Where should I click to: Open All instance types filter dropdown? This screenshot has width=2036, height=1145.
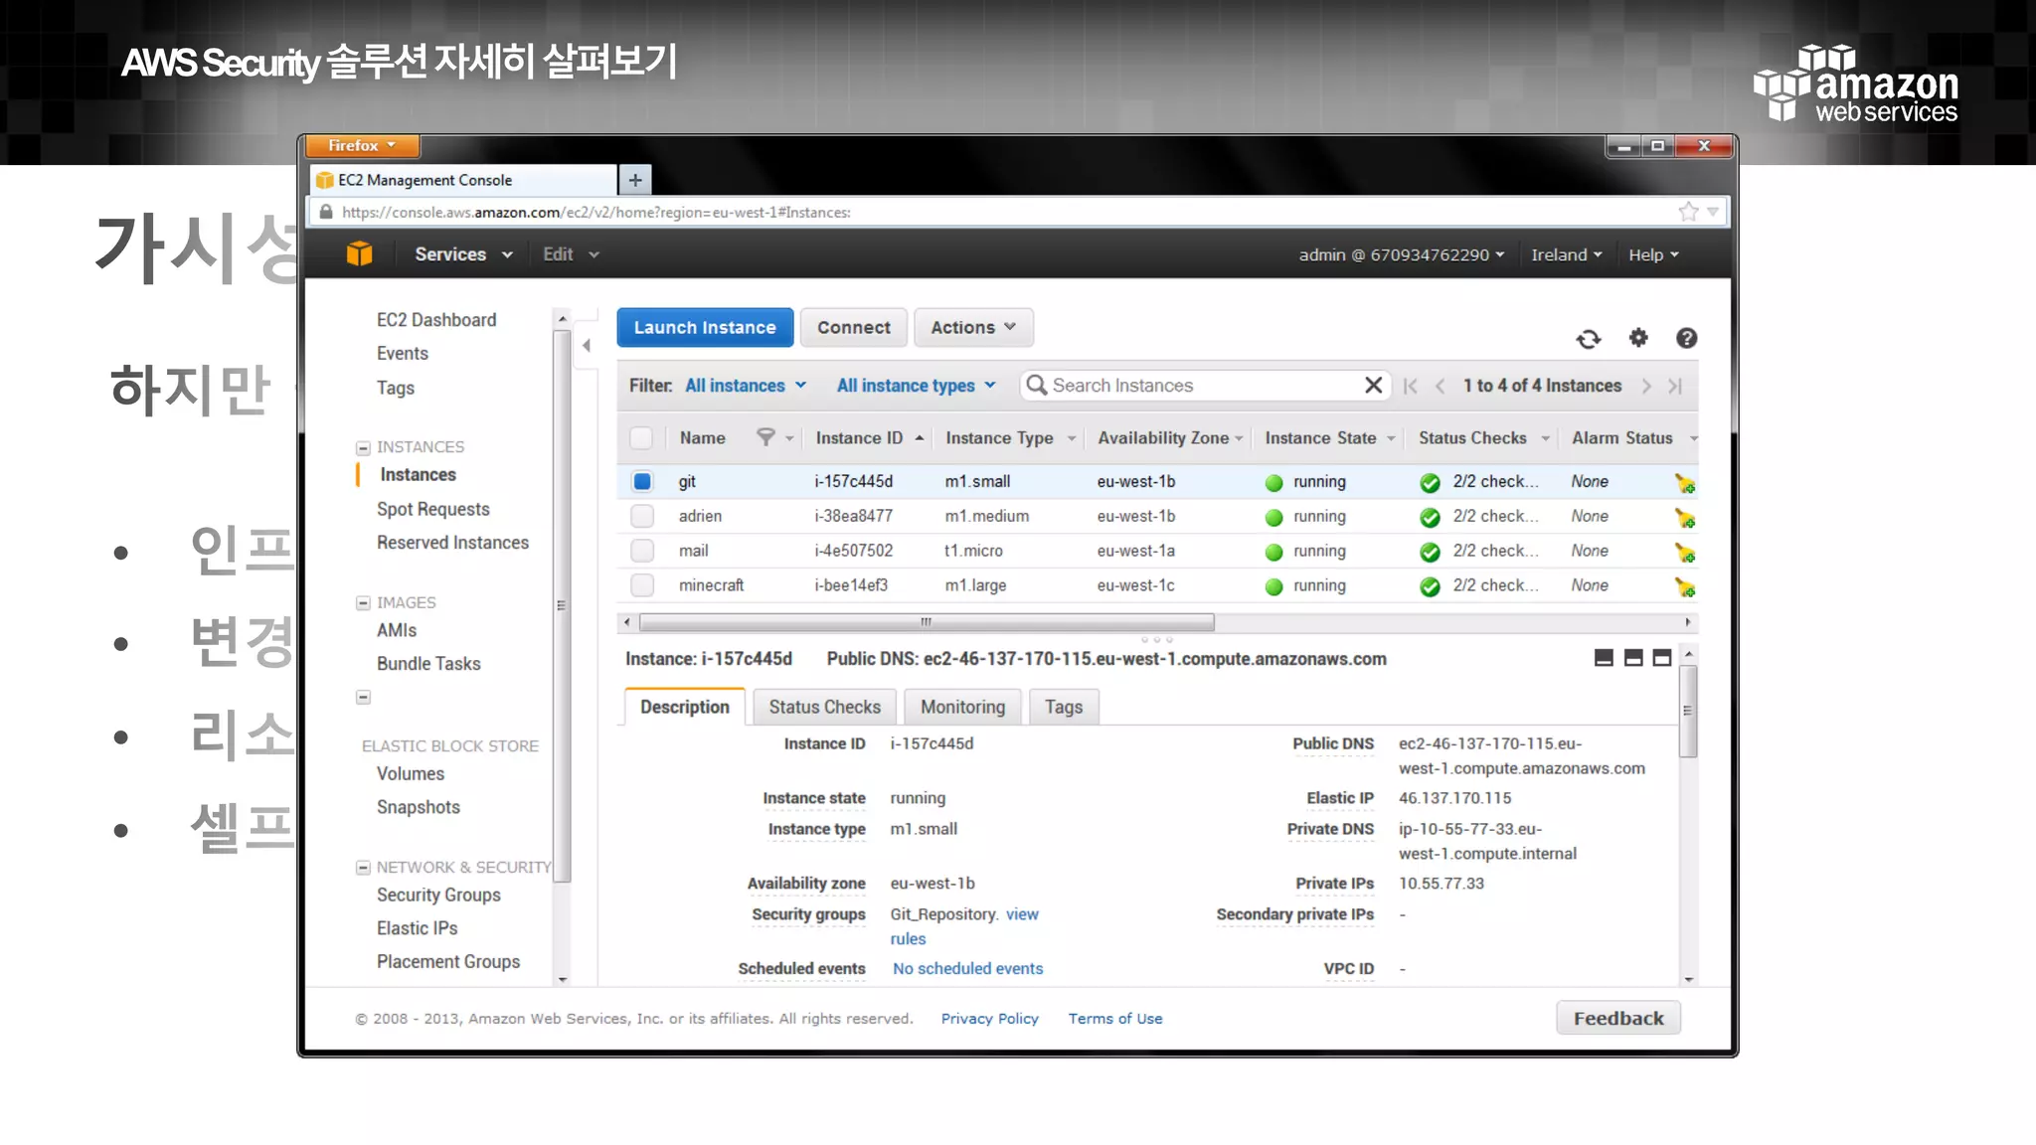coord(916,386)
